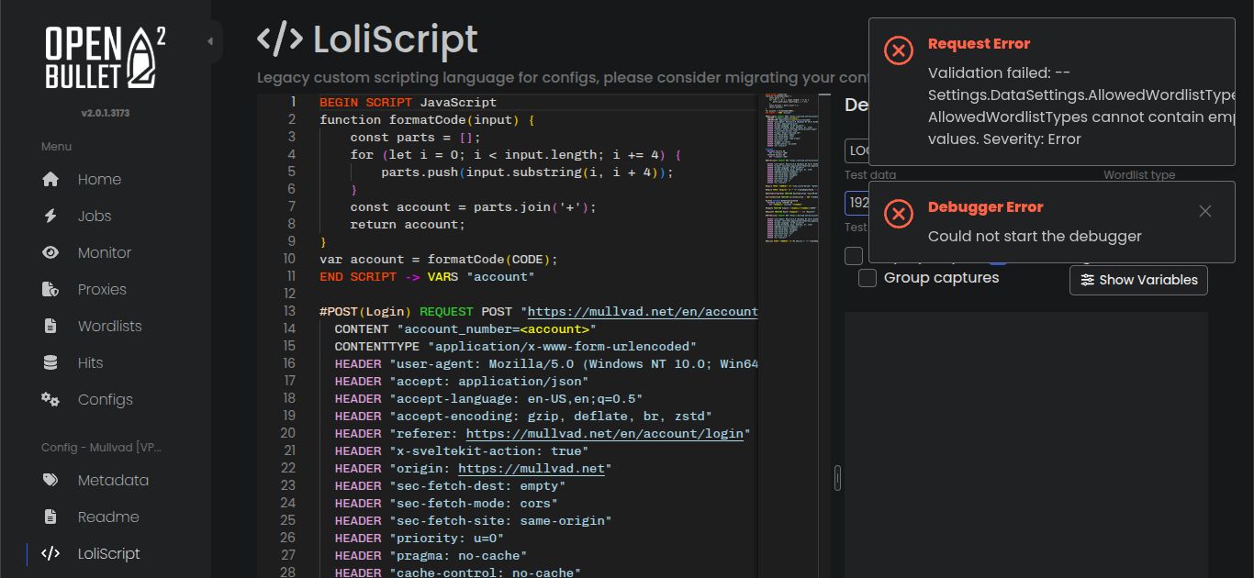
Task: Open the Hits page
Action: (90, 362)
